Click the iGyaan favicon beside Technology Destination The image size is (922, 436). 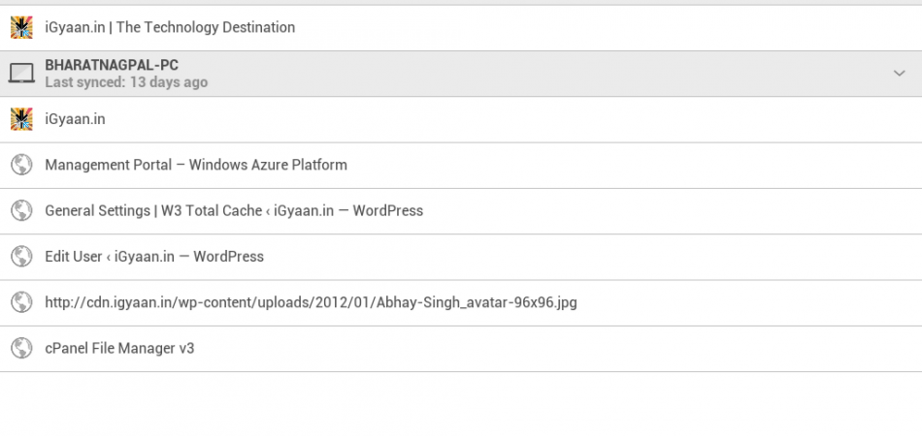[x=21, y=27]
